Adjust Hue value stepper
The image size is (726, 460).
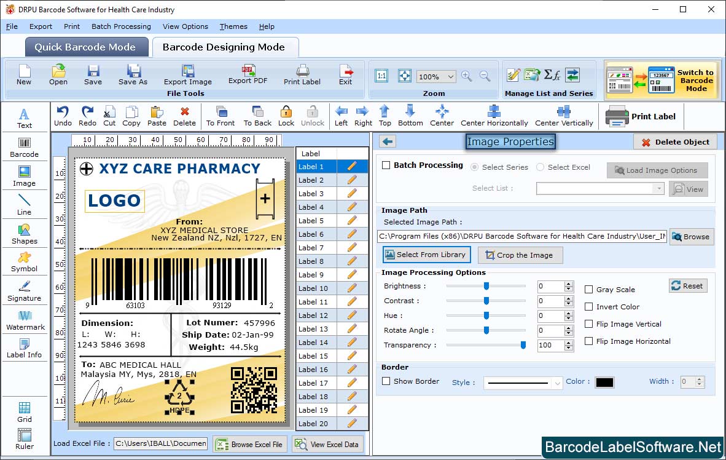[x=569, y=315]
